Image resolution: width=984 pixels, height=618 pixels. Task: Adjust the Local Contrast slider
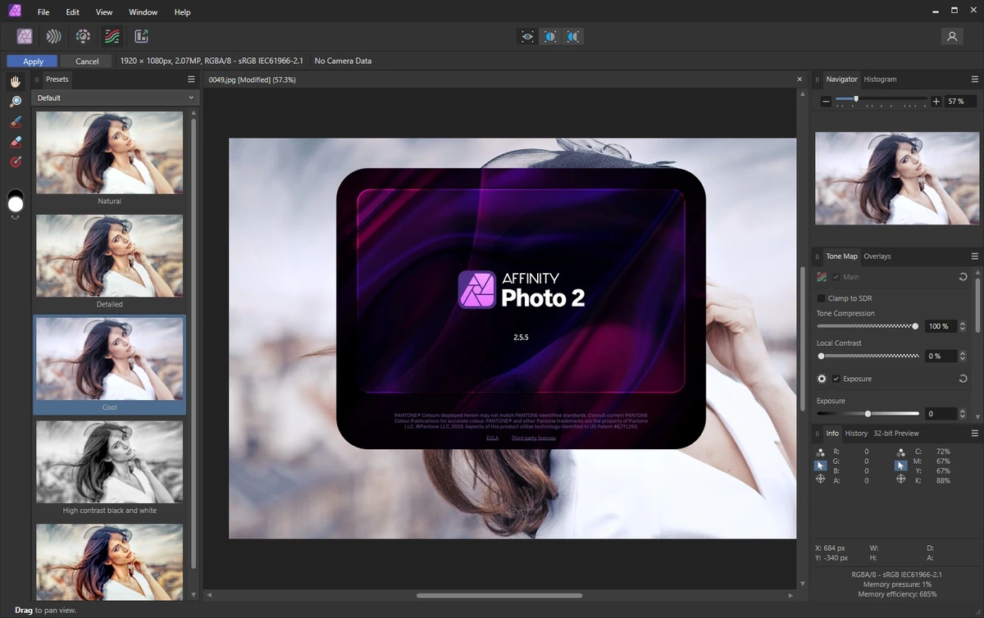point(868,356)
